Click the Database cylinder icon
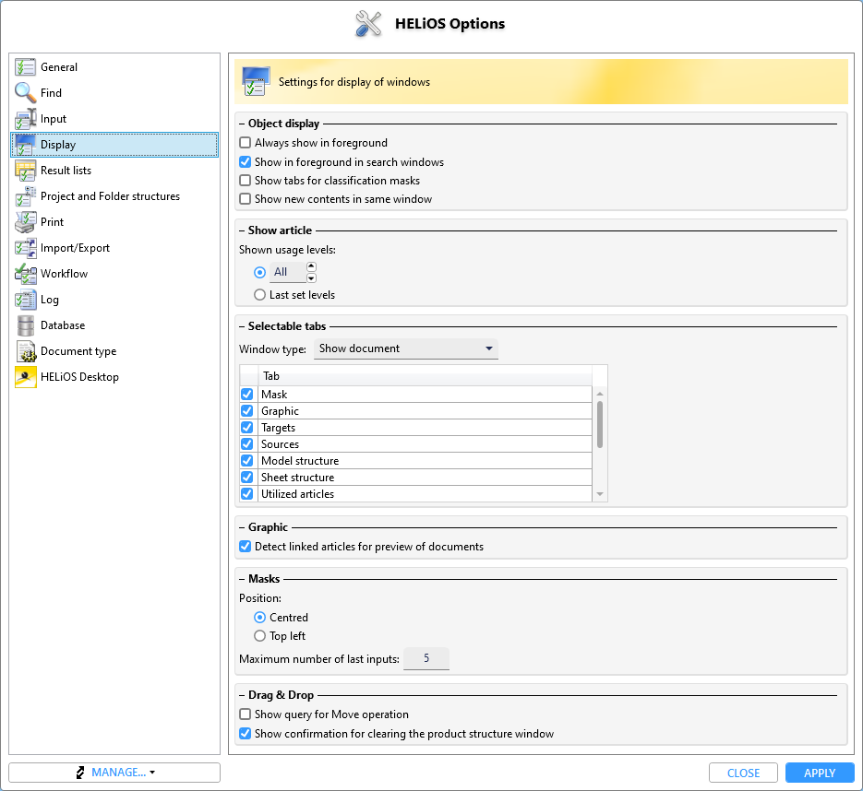 (x=25, y=325)
